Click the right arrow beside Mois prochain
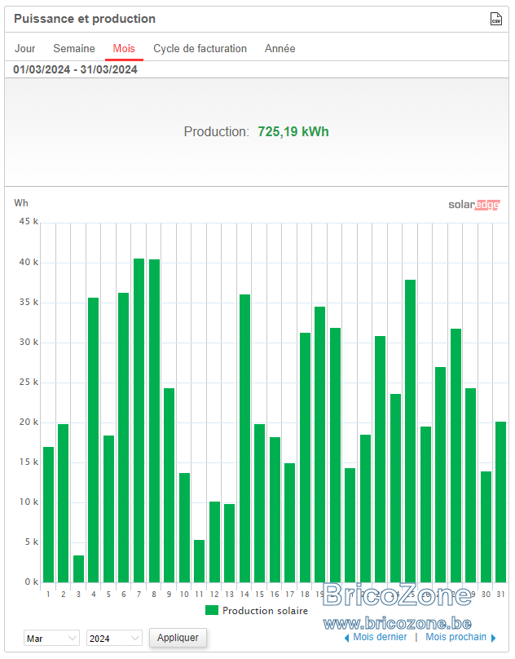 point(493,638)
